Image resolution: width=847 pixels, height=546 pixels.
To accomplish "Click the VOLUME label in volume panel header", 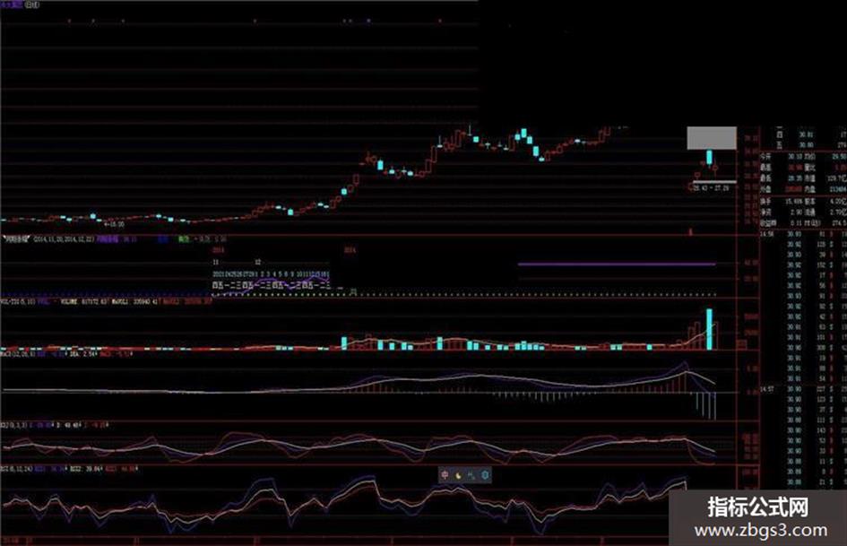I will click(x=69, y=301).
